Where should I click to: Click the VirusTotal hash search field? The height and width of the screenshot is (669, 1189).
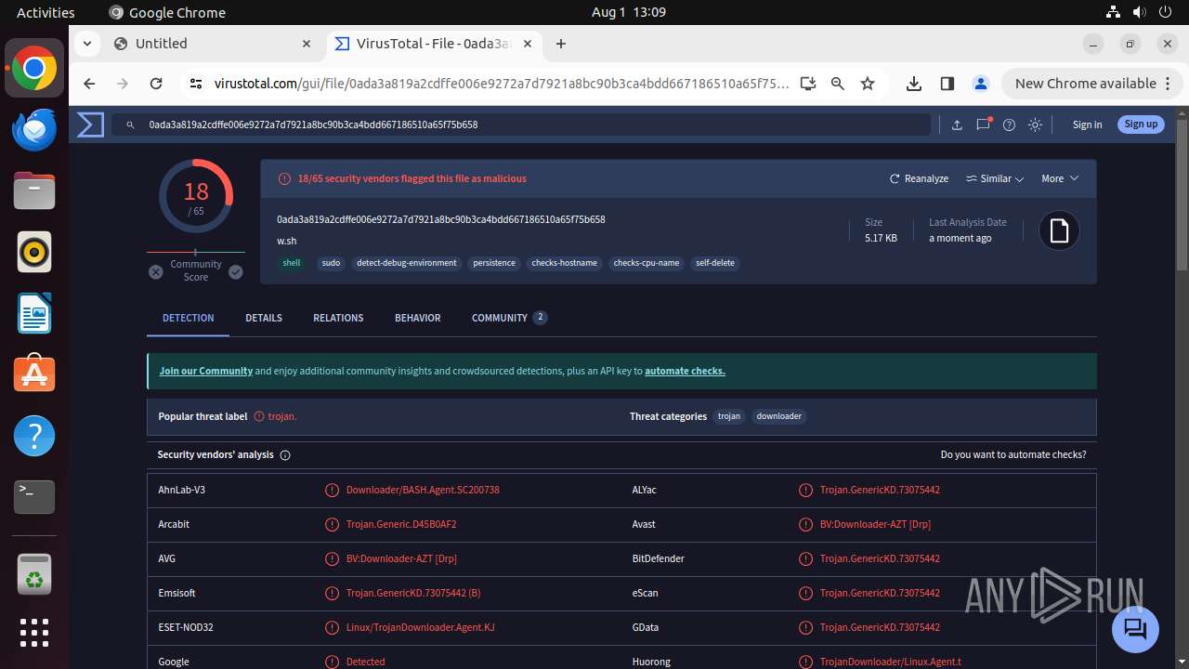coord(521,125)
